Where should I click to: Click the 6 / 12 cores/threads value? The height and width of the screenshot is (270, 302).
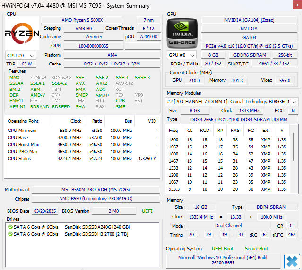coord(148,29)
